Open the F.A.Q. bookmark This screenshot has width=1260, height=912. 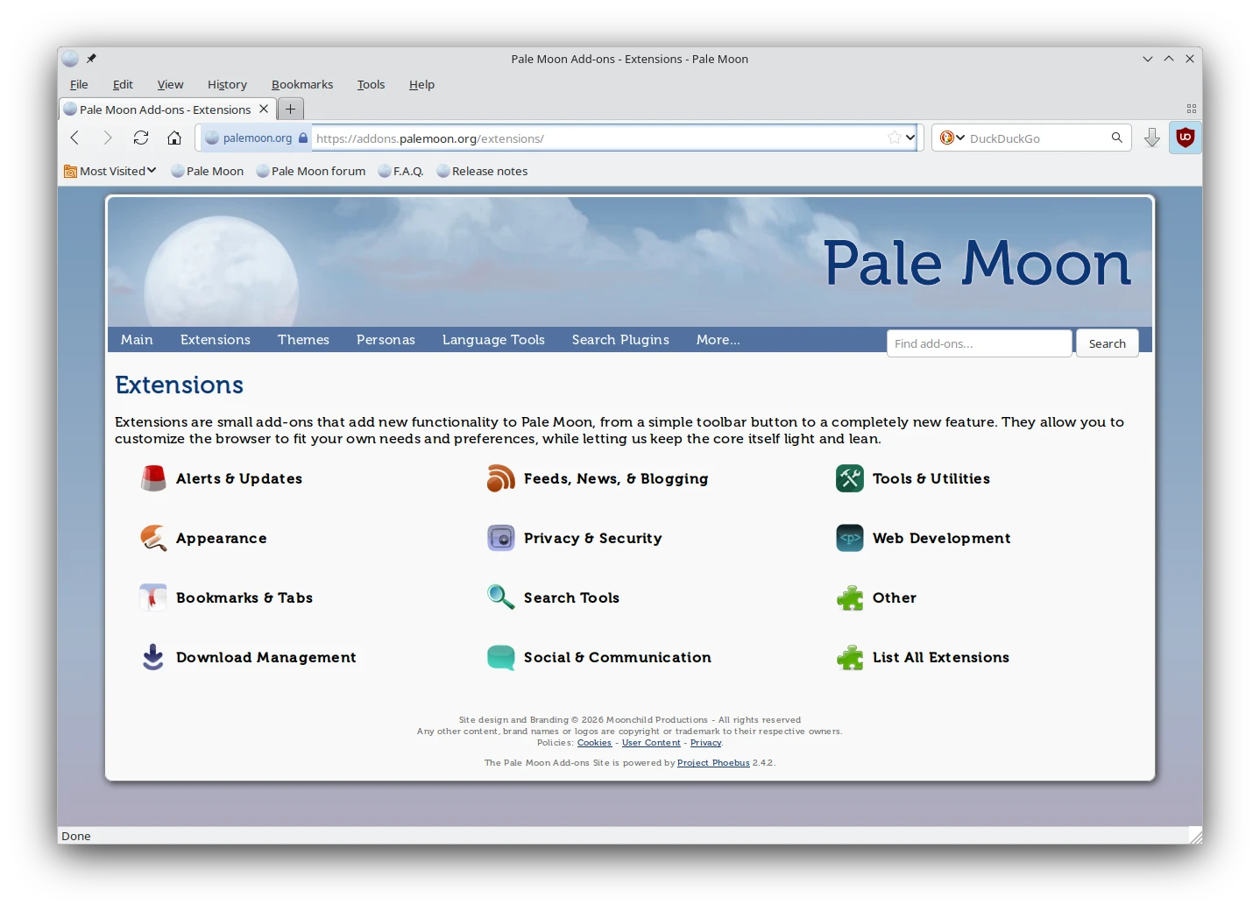click(401, 171)
